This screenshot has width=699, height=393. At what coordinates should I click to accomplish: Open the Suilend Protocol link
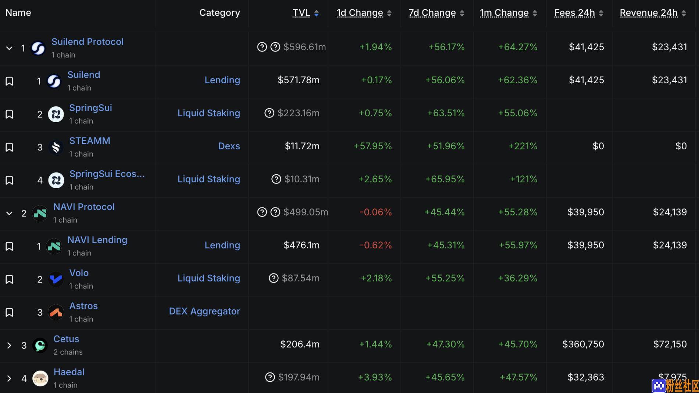click(x=88, y=42)
